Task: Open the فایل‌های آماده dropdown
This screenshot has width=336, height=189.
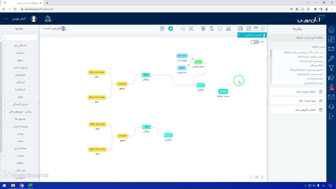Action: click(x=54, y=29)
